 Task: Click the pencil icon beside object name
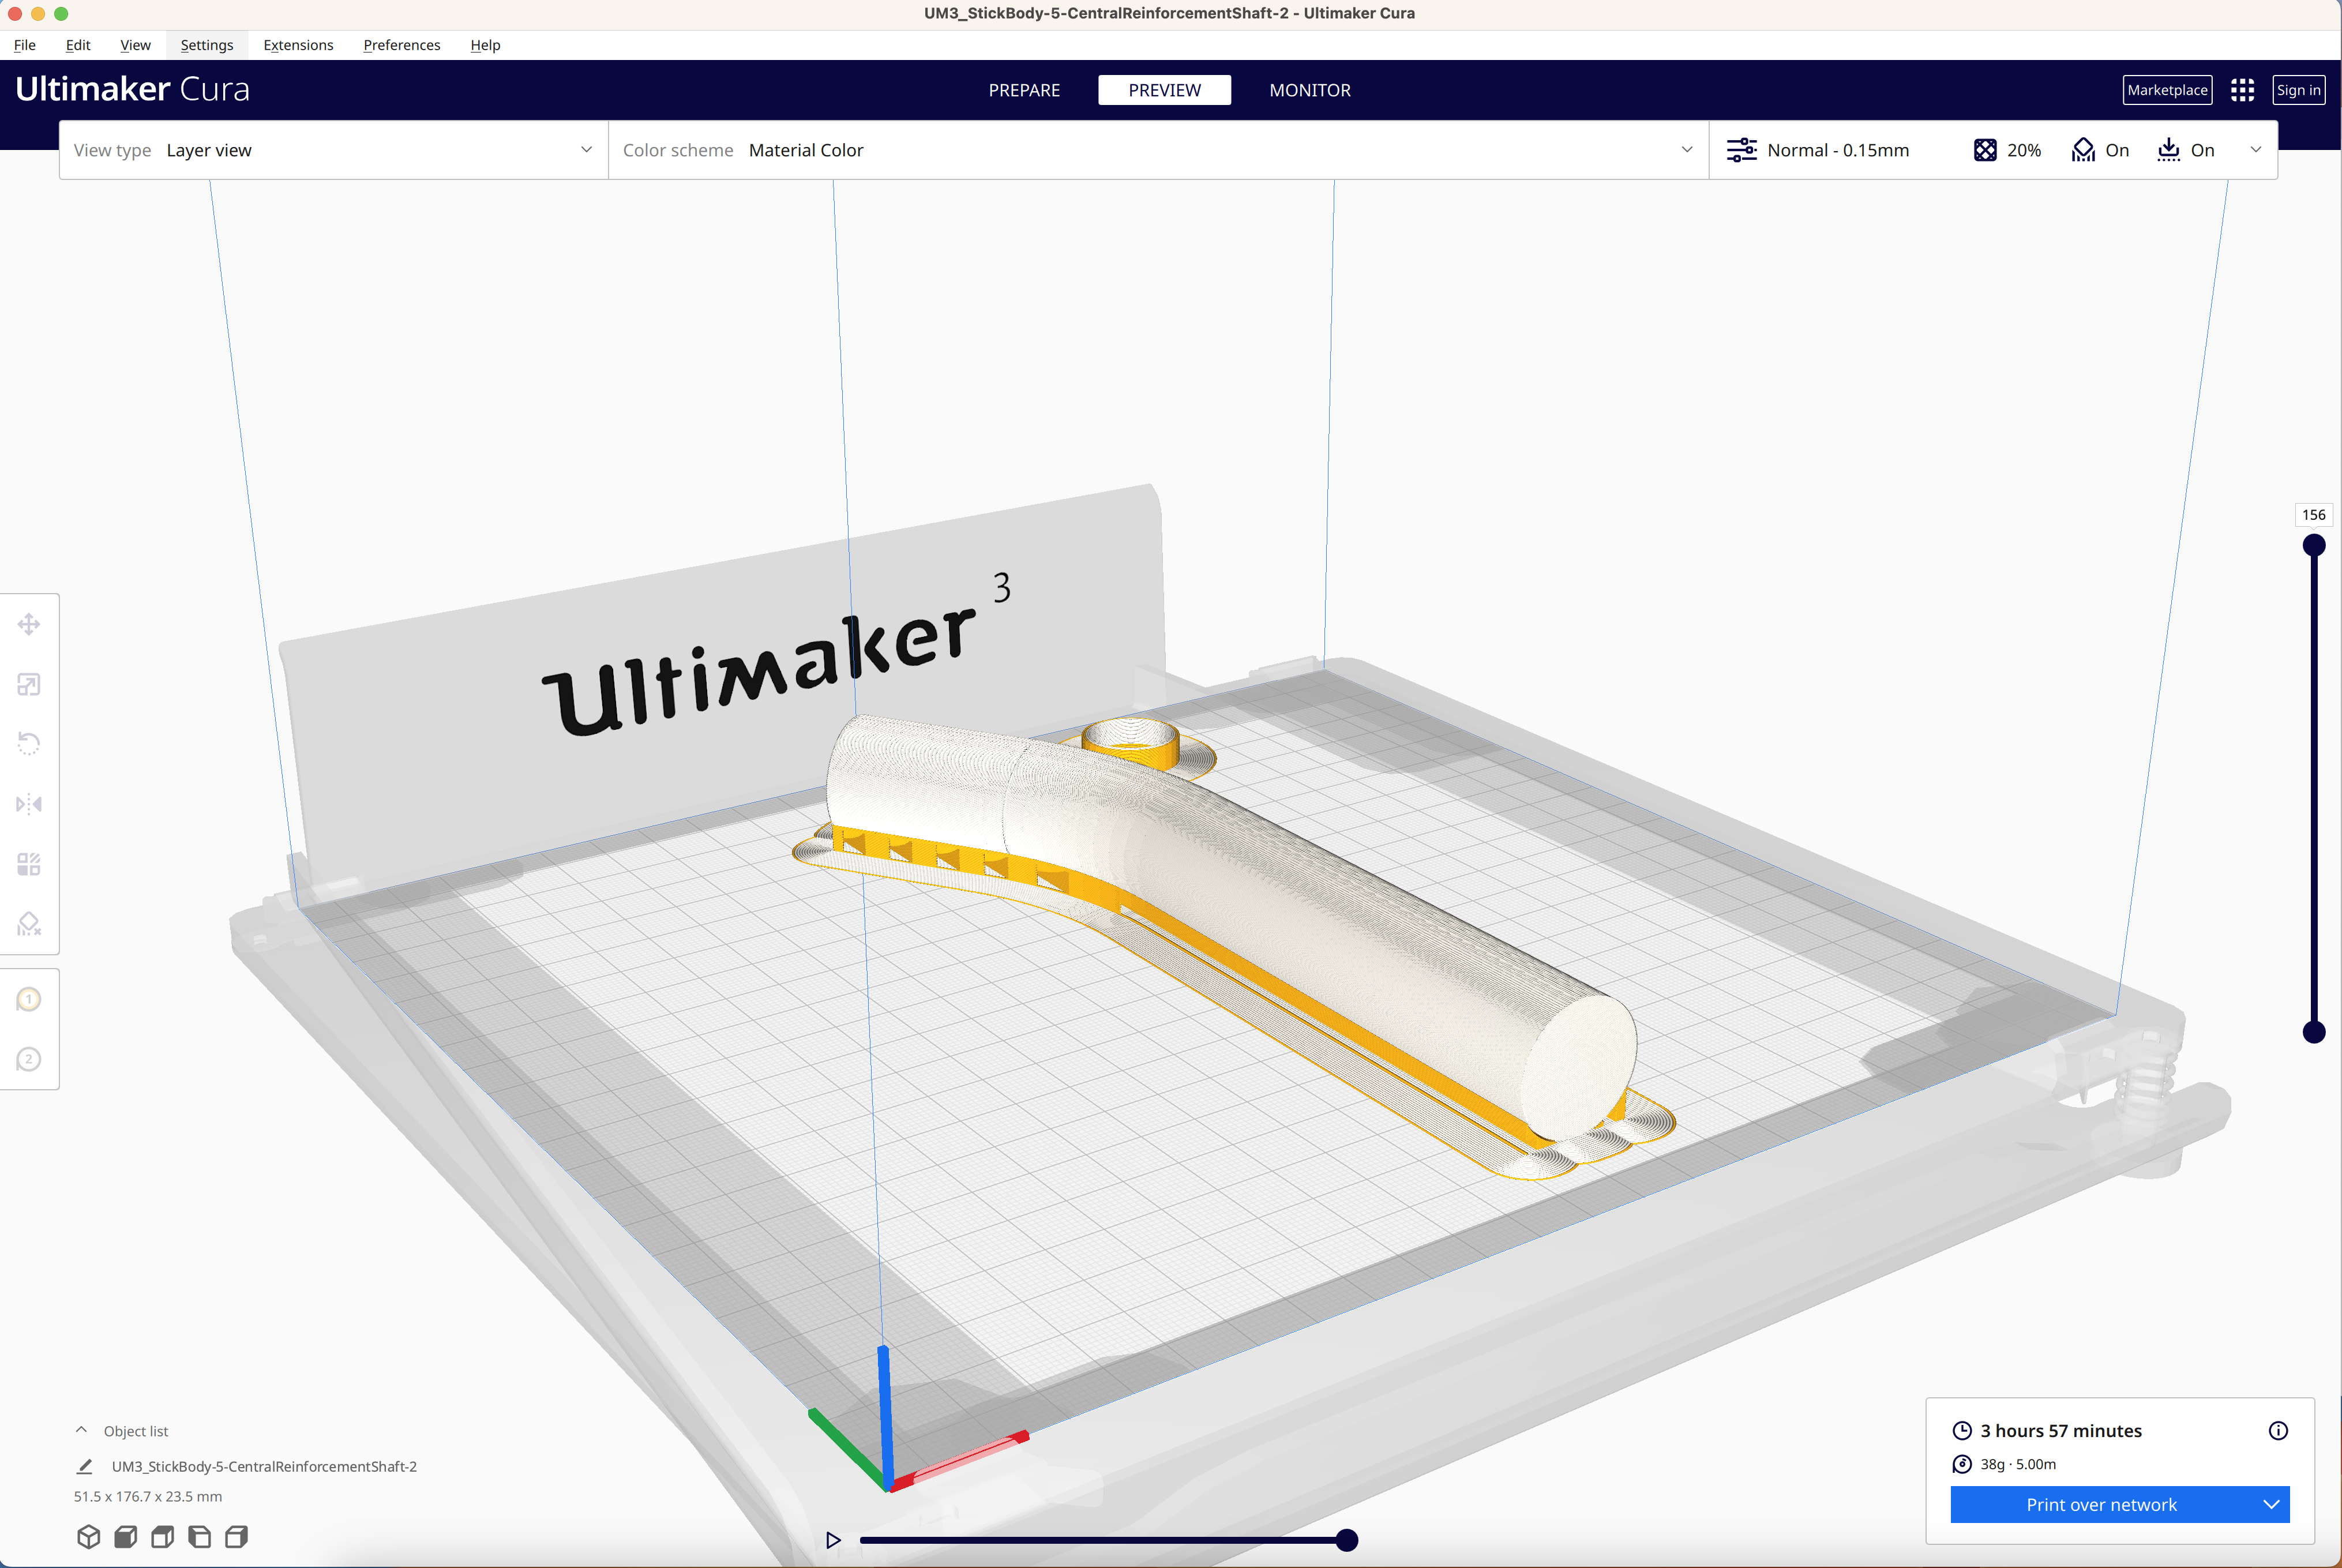pos(85,1466)
